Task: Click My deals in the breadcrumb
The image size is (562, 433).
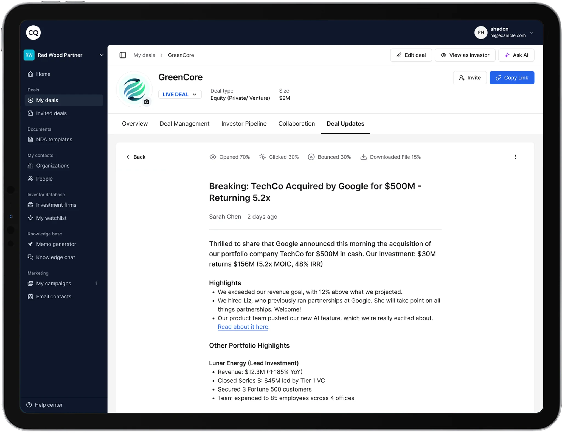Action: point(144,55)
